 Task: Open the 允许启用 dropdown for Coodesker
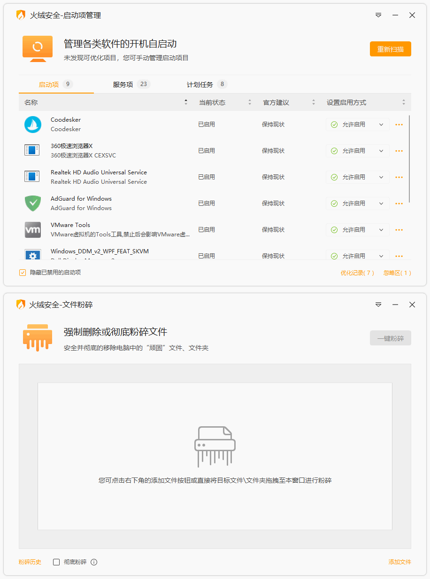pyautogui.click(x=358, y=125)
